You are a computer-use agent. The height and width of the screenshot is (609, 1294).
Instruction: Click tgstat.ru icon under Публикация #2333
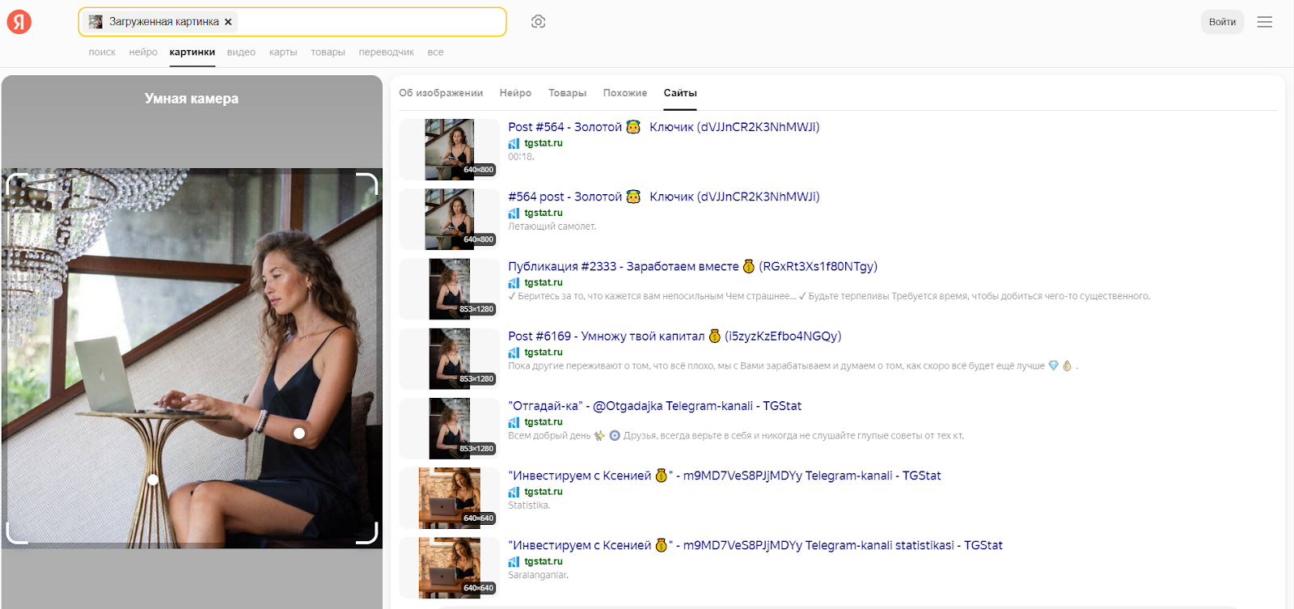[514, 282]
